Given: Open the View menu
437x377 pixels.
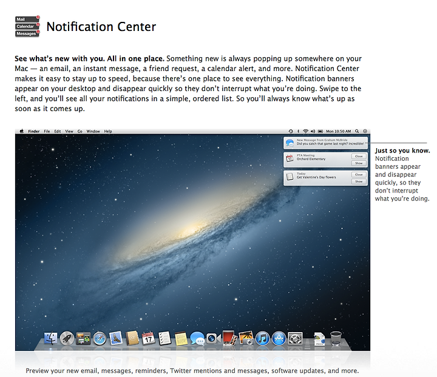Looking at the screenshot, I should pos(69,131).
